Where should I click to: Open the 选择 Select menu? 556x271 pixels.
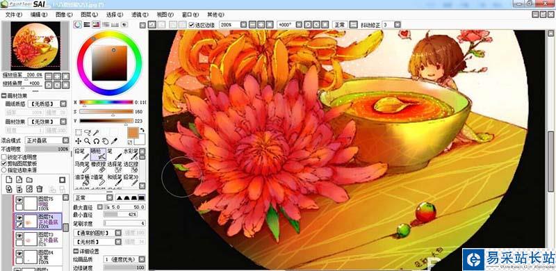115,15
